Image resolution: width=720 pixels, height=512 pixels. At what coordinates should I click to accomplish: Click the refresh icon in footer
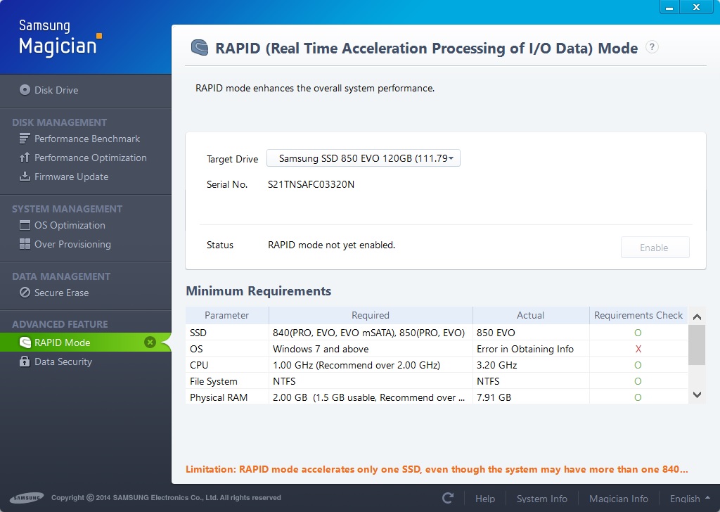click(448, 498)
